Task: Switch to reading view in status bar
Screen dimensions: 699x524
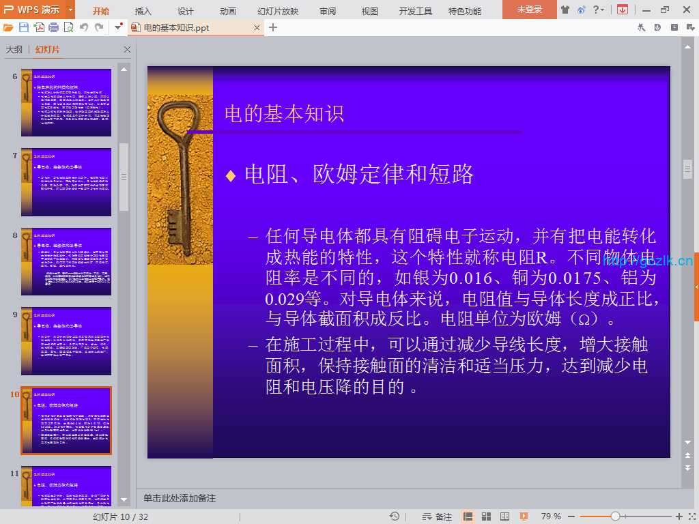Action: pyautogui.click(x=504, y=516)
